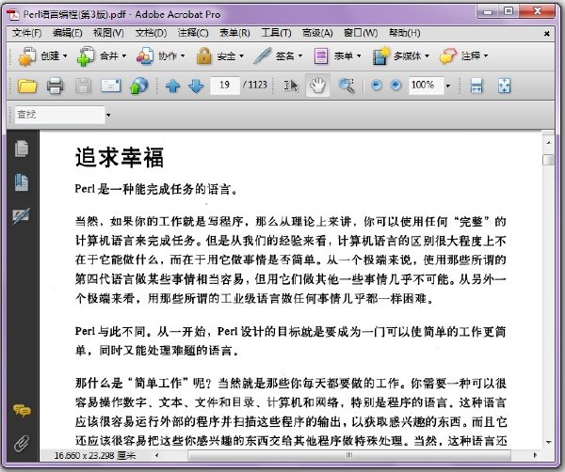Expand the 注释 dropdown arrow
The image size is (565, 472).
pyautogui.click(x=486, y=56)
